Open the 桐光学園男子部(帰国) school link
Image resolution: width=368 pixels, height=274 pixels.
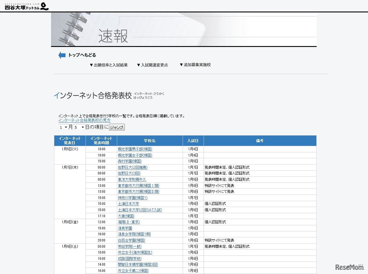click(135, 149)
